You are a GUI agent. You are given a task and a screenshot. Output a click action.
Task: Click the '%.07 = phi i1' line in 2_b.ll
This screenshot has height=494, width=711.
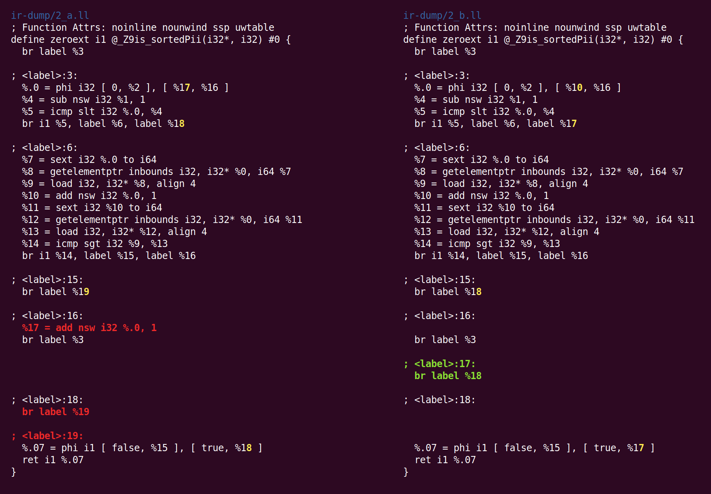534,448
